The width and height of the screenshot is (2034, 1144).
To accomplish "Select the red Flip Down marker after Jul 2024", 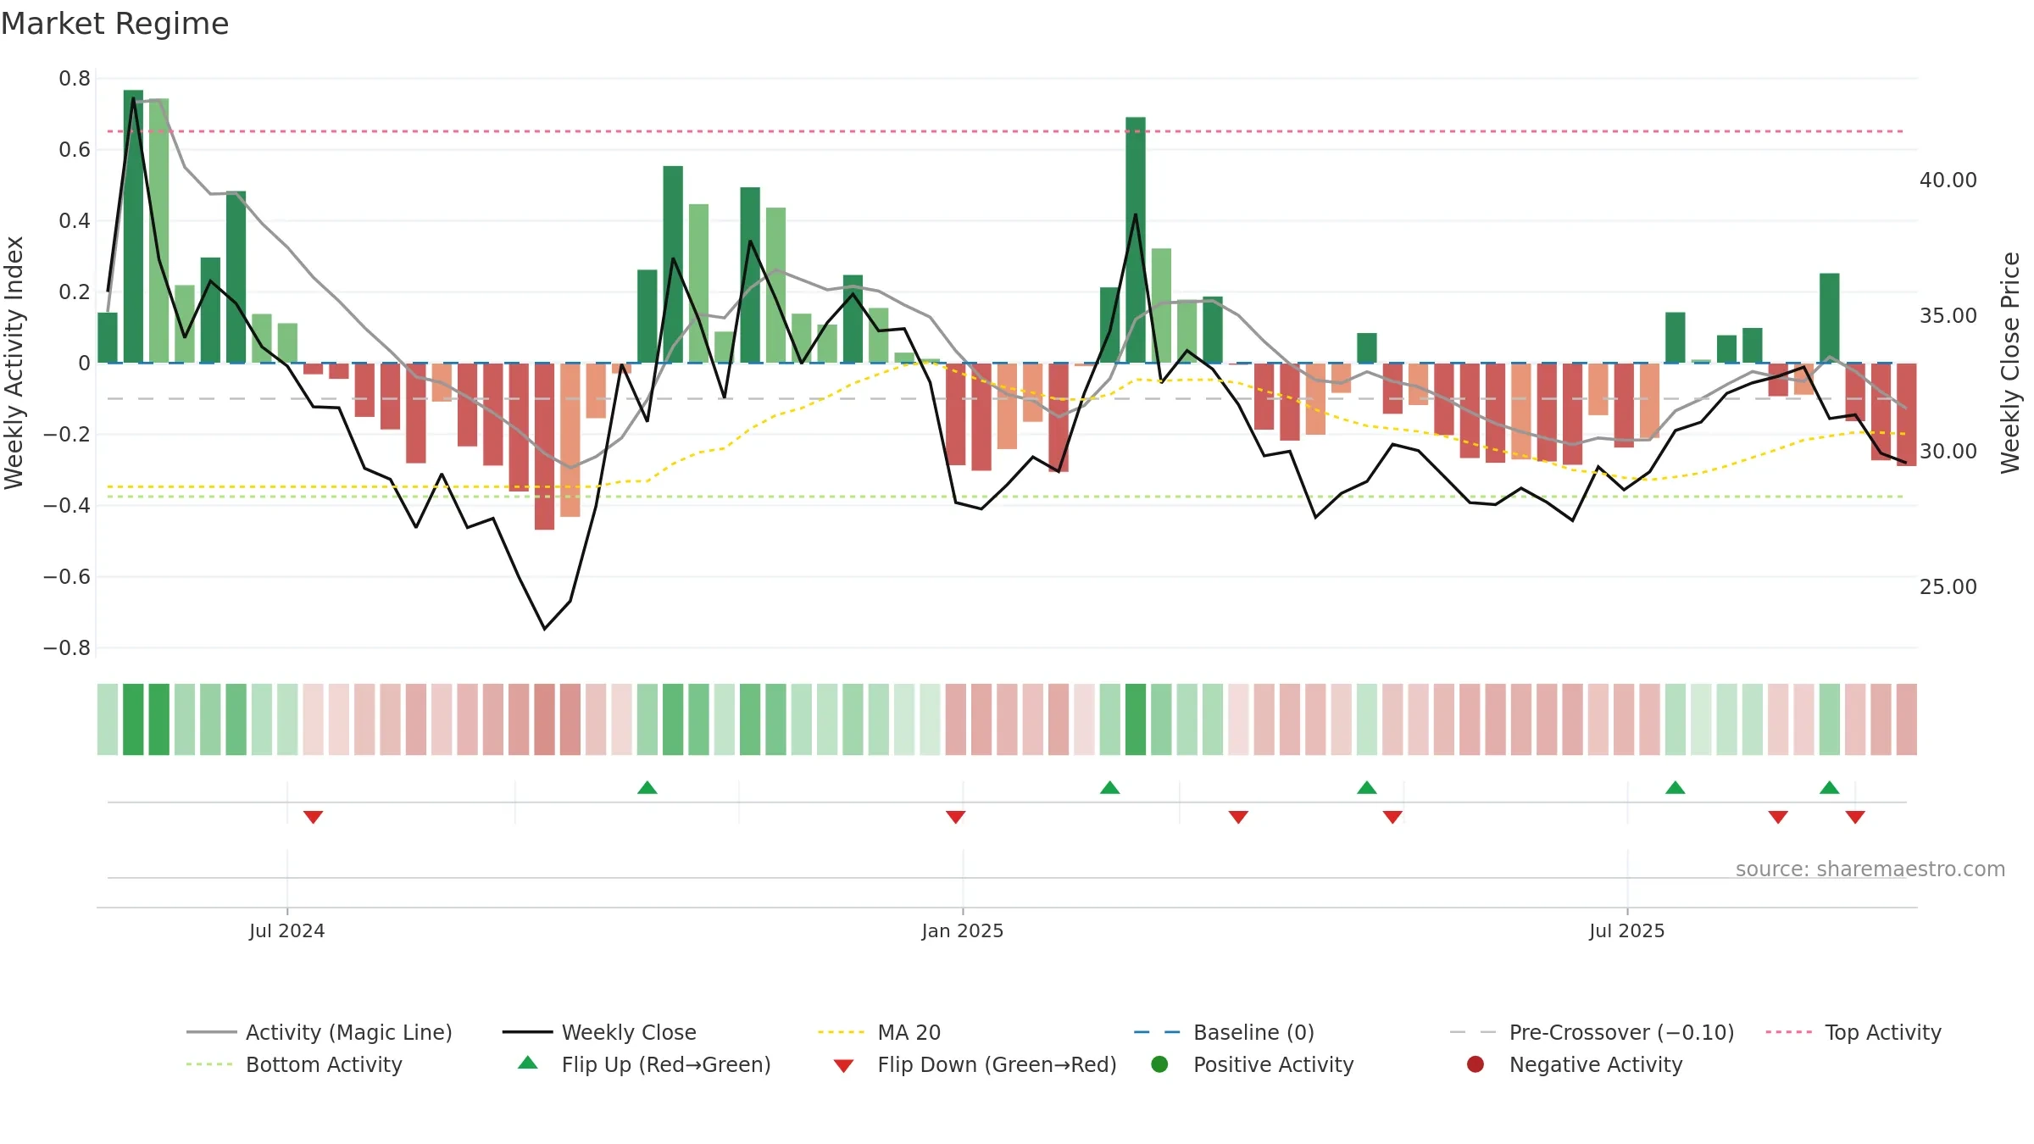I will coord(313,817).
